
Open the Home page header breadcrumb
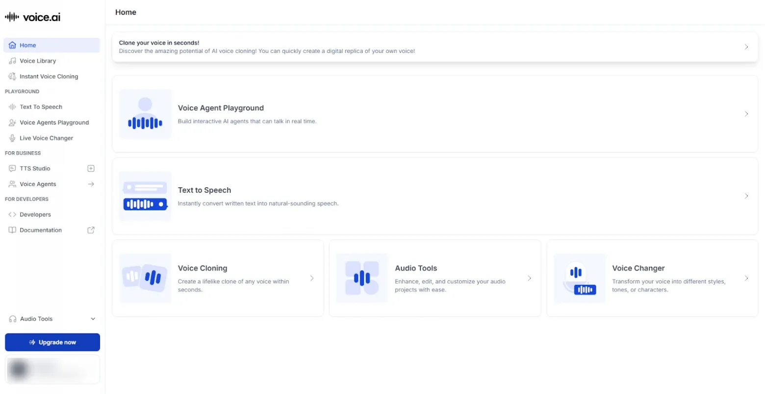(x=126, y=12)
